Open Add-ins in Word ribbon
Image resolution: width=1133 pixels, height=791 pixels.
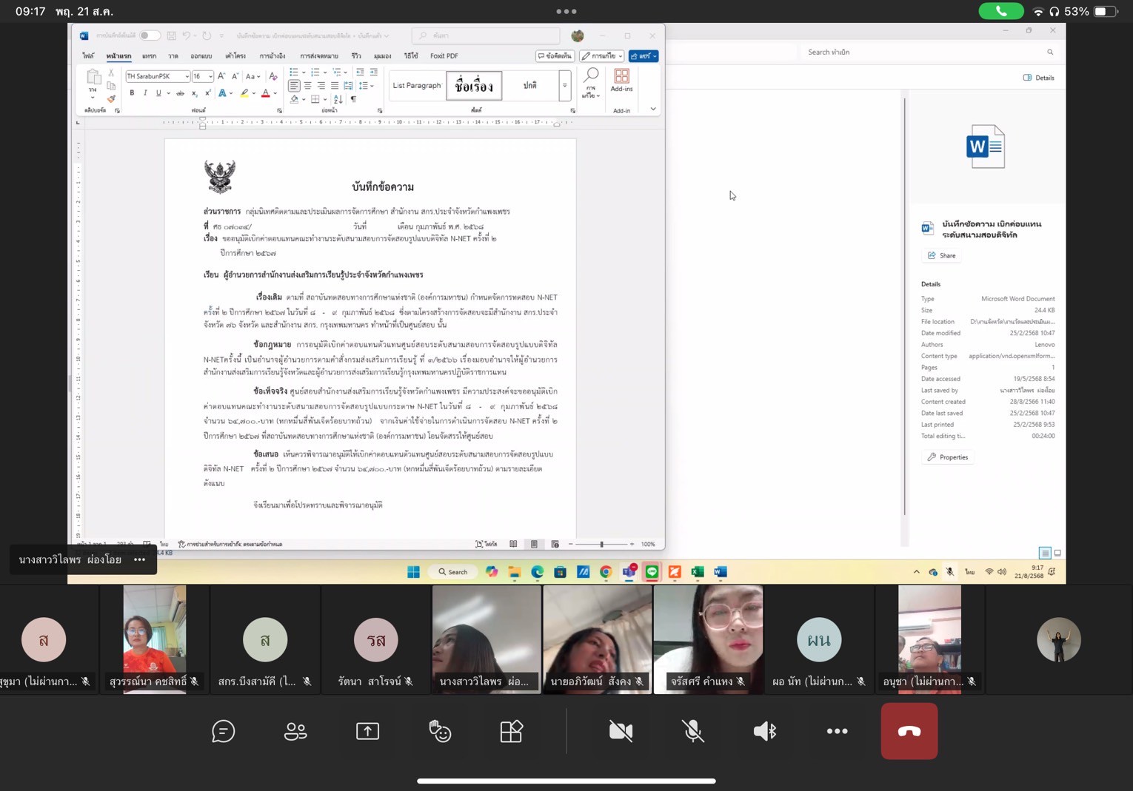point(621,81)
